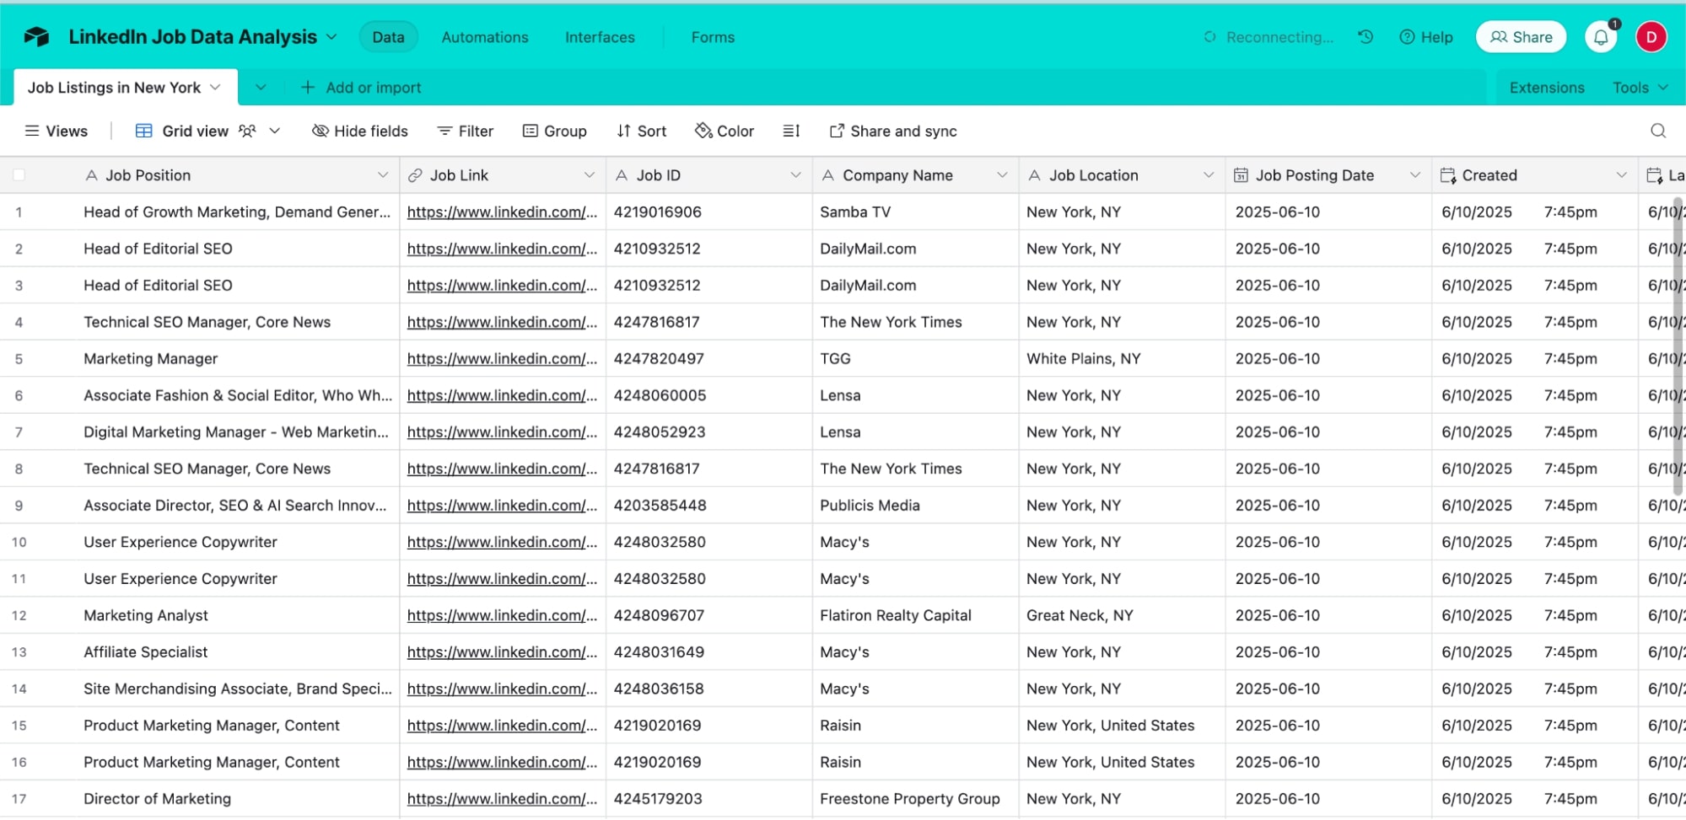1686x820 pixels.
Task: Click the Job Posting Date field icon
Action: coord(1241,175)
